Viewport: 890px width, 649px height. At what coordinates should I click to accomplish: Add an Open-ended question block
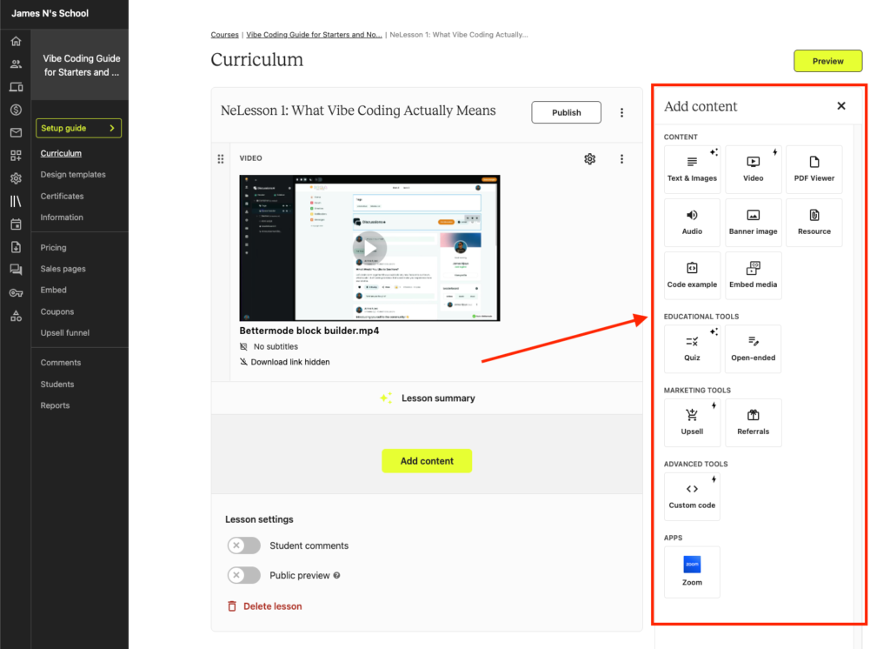753,348
